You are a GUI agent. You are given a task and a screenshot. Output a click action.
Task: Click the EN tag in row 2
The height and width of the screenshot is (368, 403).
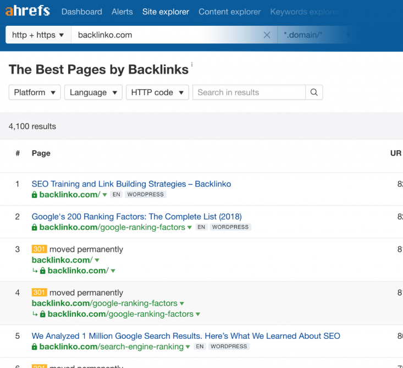pyautogui.click(x=201, y=227)
